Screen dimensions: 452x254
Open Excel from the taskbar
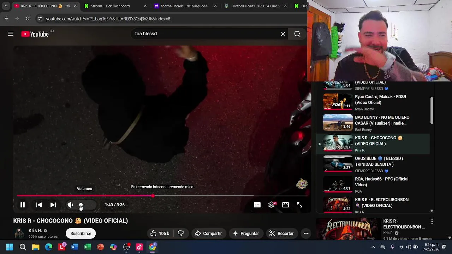pos(87,247)
